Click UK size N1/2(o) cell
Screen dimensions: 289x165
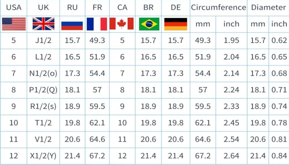[x=43, y=73]
